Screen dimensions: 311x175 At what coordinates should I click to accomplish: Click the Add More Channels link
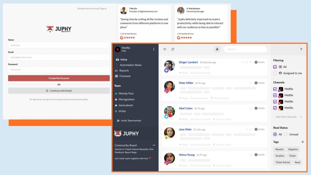click(x=286, y=117)
